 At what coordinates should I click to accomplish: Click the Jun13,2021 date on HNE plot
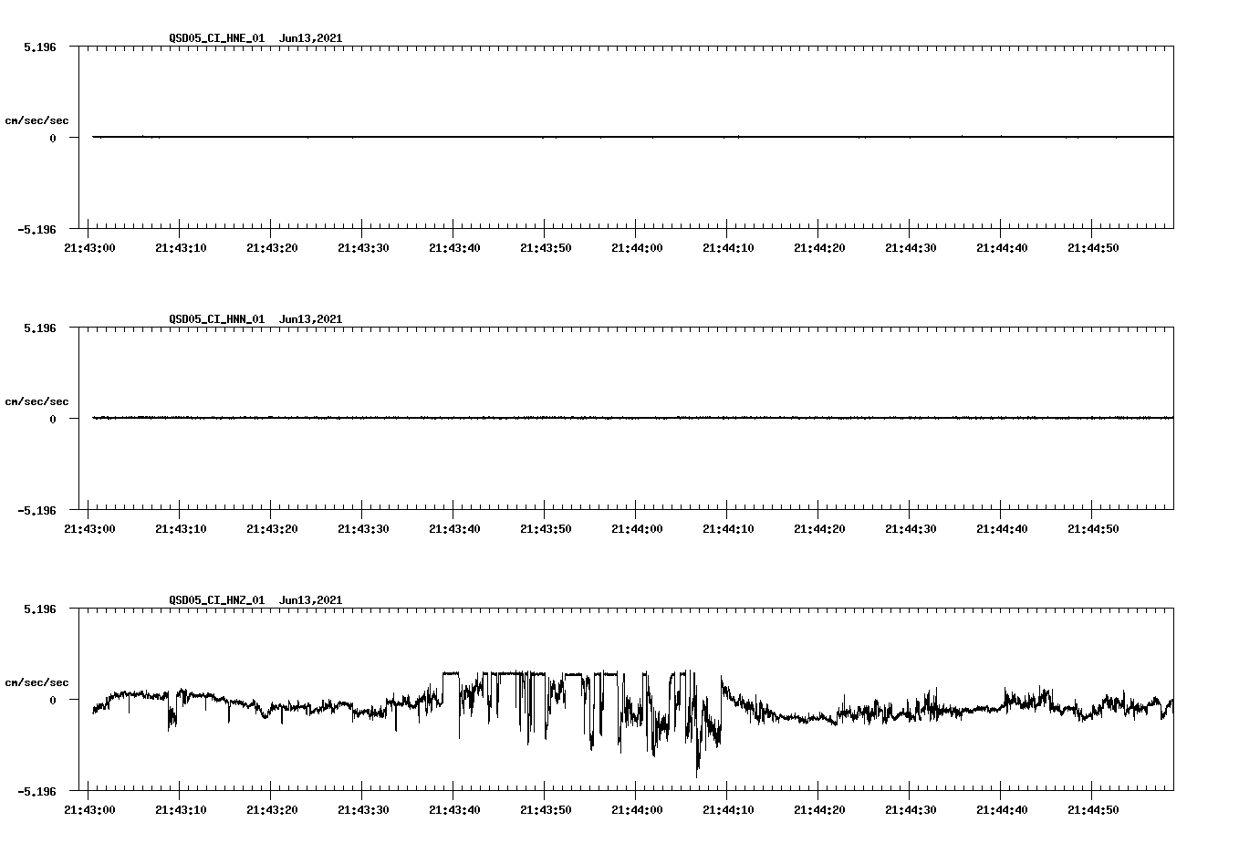coord(311,38)
